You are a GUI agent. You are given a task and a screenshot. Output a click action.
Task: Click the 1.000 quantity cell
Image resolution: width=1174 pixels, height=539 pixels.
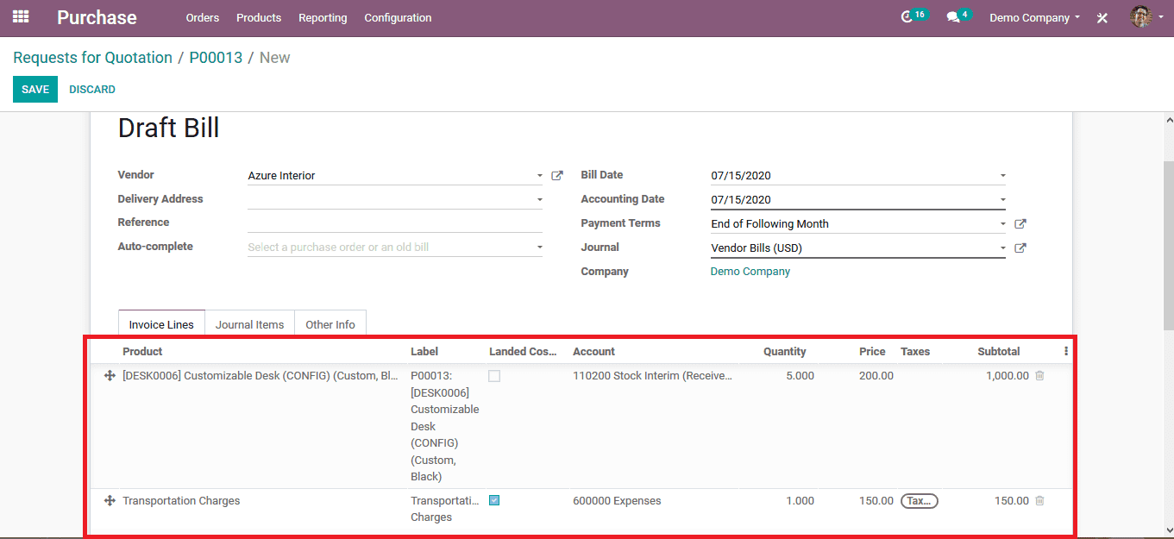[x=800, y=500]
